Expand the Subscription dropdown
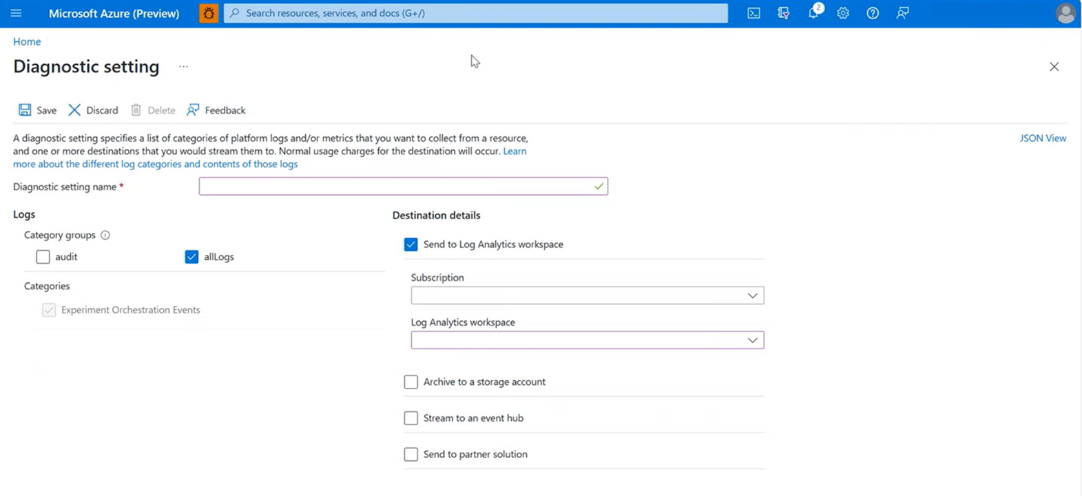 pyautogui.click(x=587, y=296)
